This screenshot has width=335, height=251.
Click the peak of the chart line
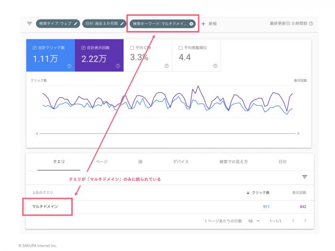pyautogui.click(x=198, y=86)
